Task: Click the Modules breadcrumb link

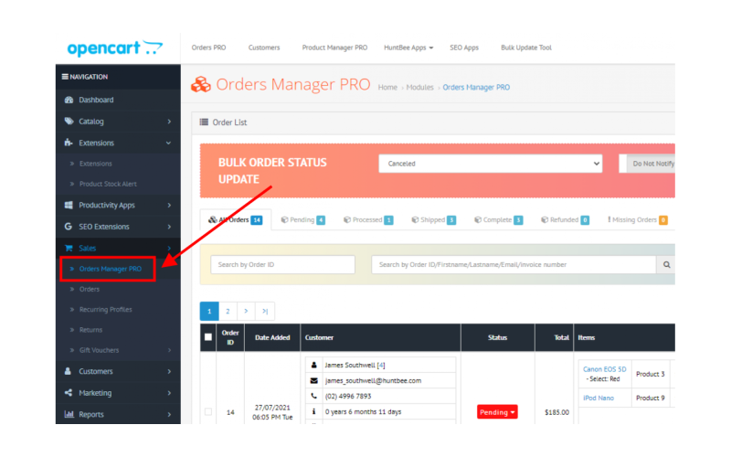Action: pyautogui.click(x=419, y=87)
